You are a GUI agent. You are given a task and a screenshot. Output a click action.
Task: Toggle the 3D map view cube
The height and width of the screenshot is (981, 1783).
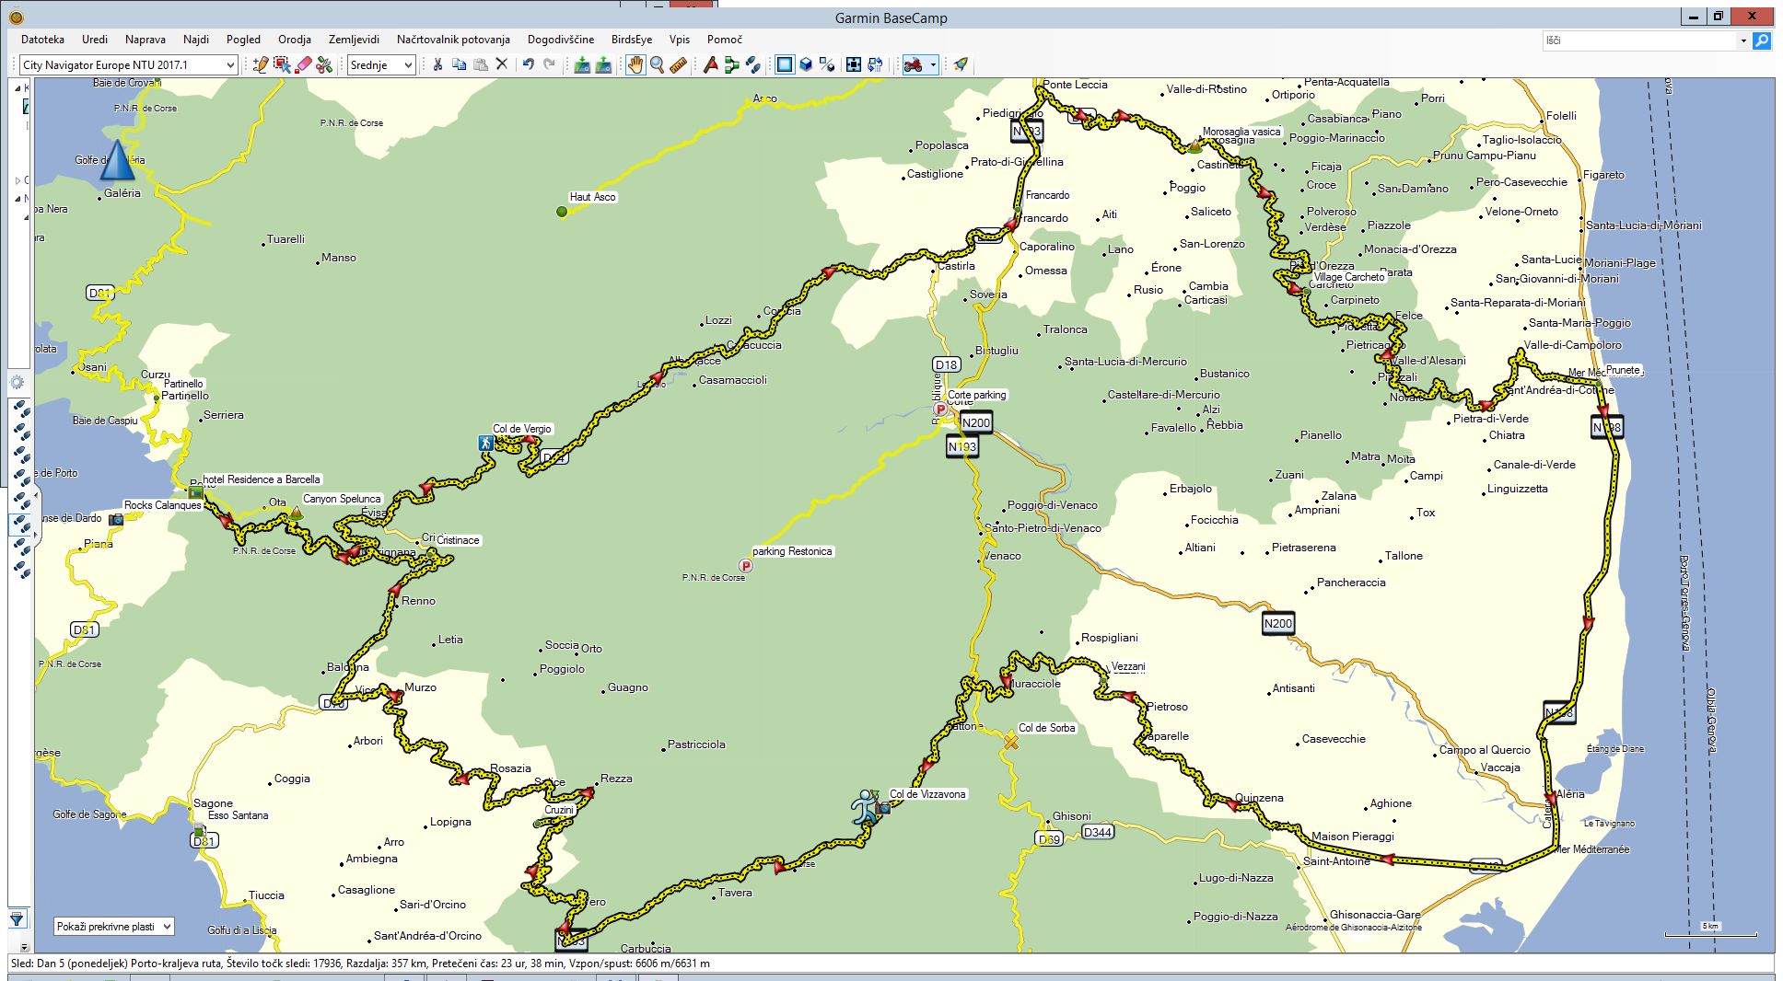point(806,64)
